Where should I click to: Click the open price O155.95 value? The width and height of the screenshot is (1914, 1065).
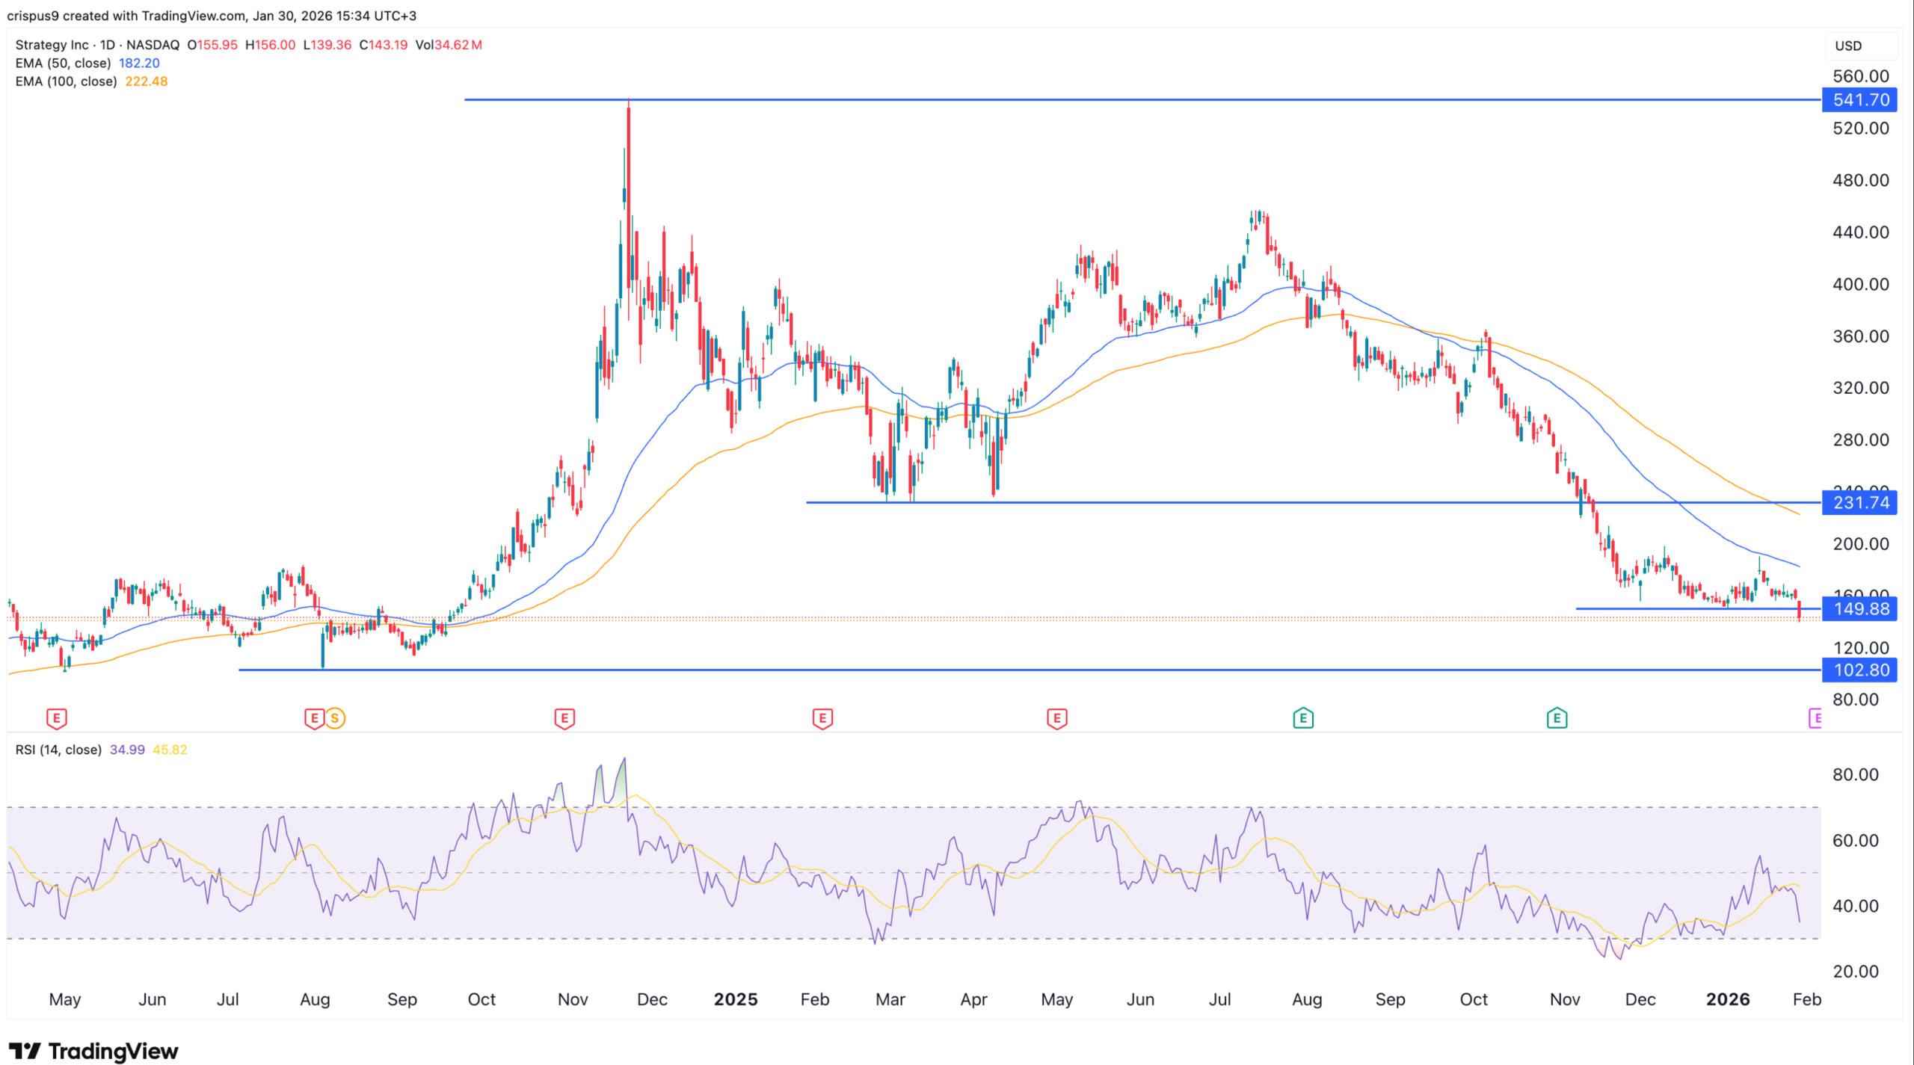(x=212, y=45)
